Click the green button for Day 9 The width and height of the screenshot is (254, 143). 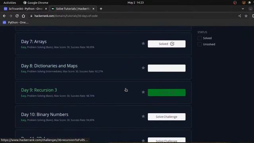tap(167, 93)
